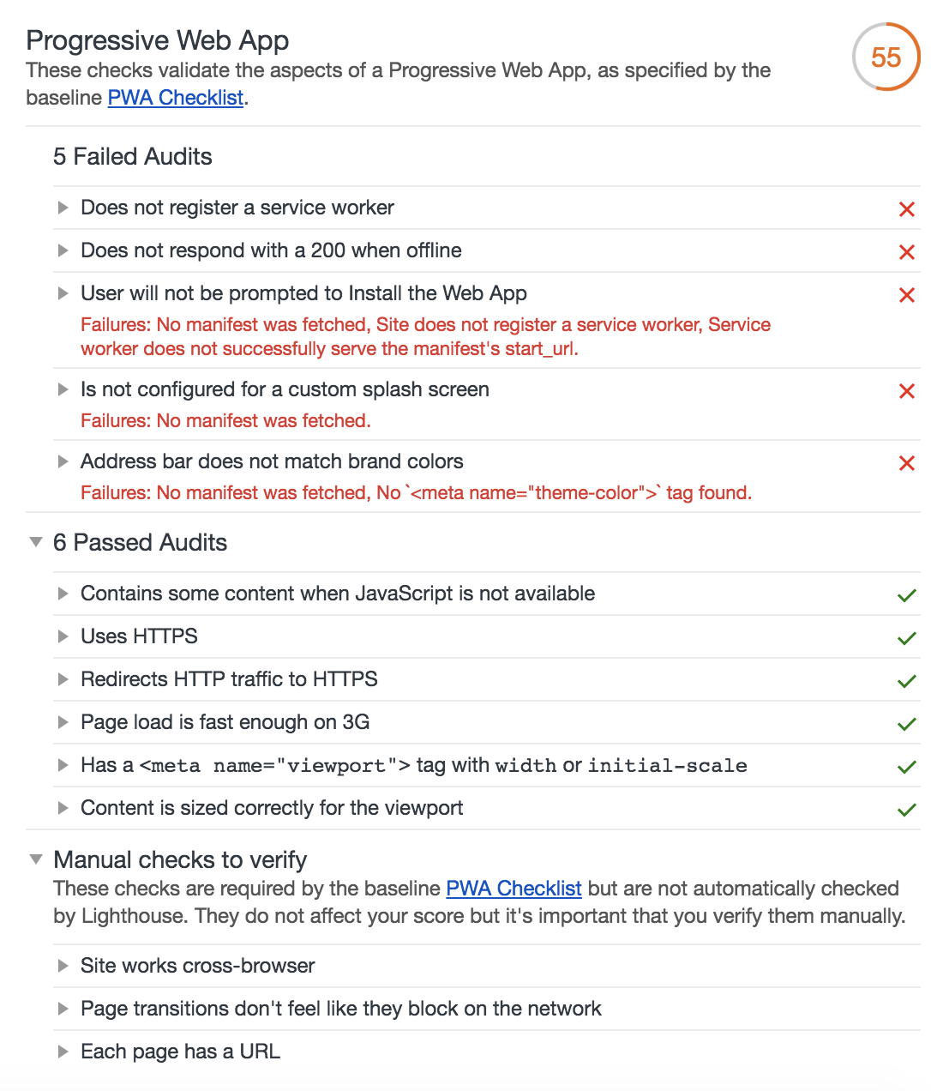This screenshot has height=1091, width=931.
Task: Open the PWA Checklist link in the header
Action: pos(176,98)
